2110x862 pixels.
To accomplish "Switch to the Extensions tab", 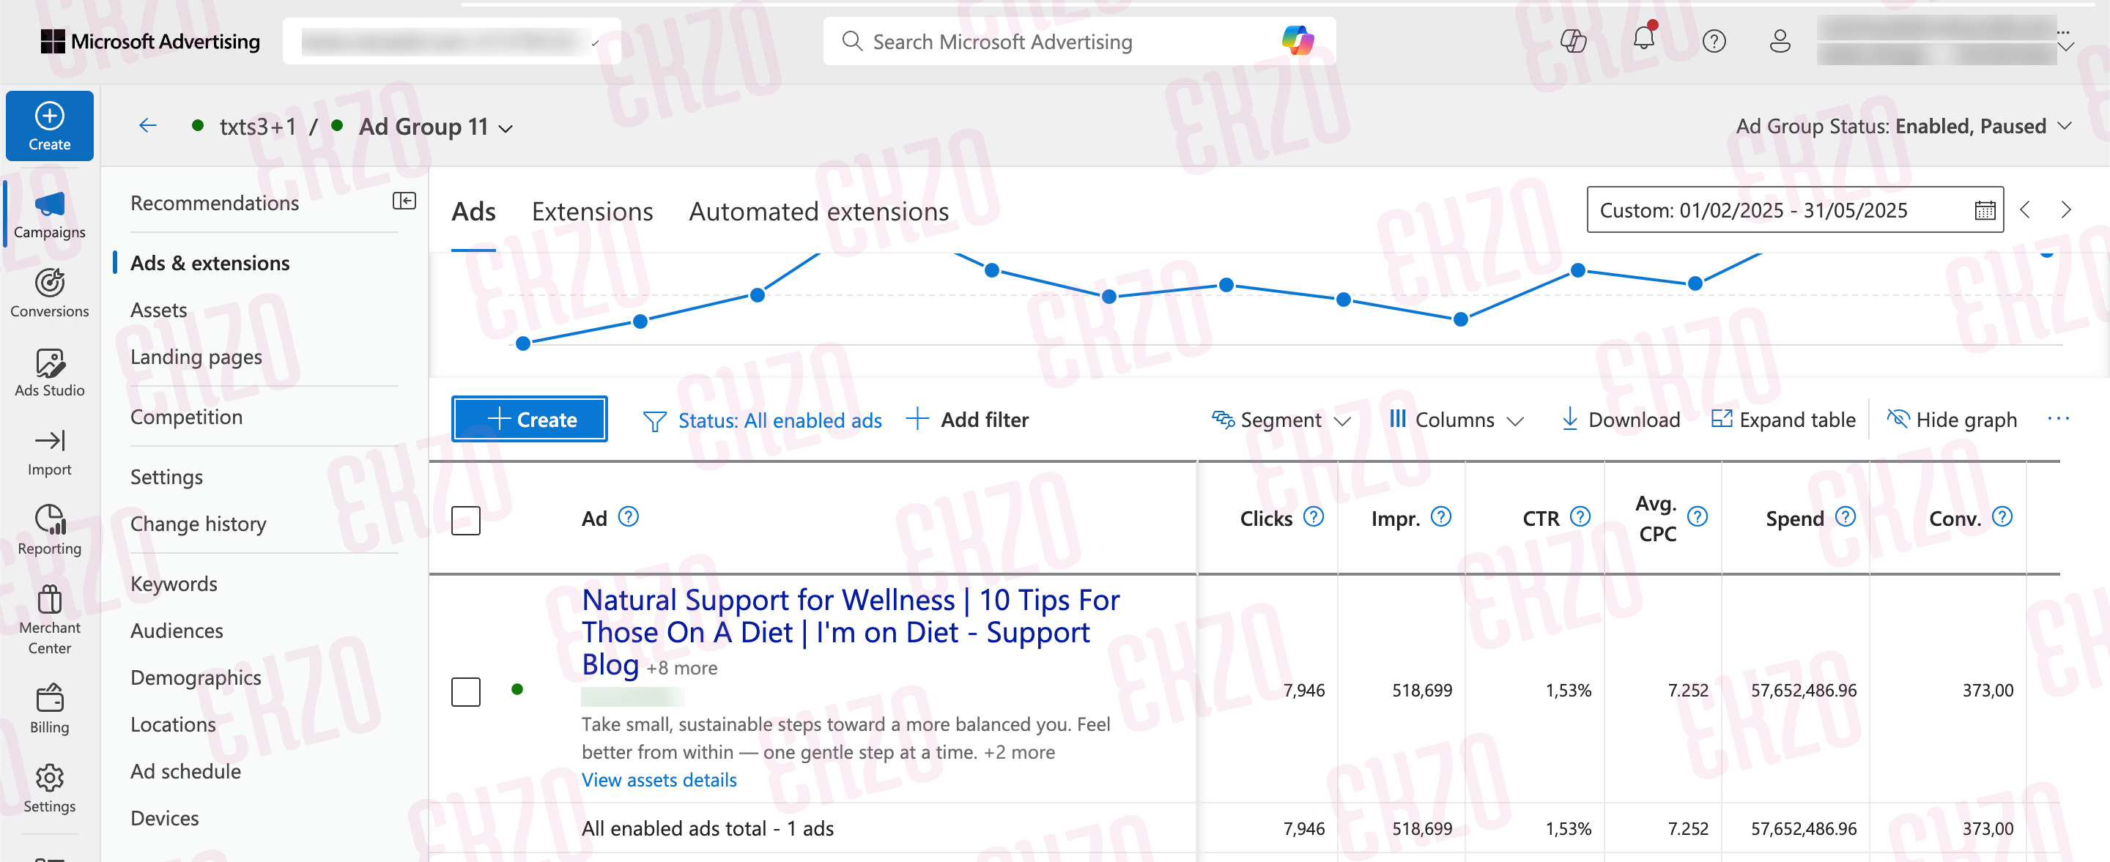I will click(x=592, y=212).
